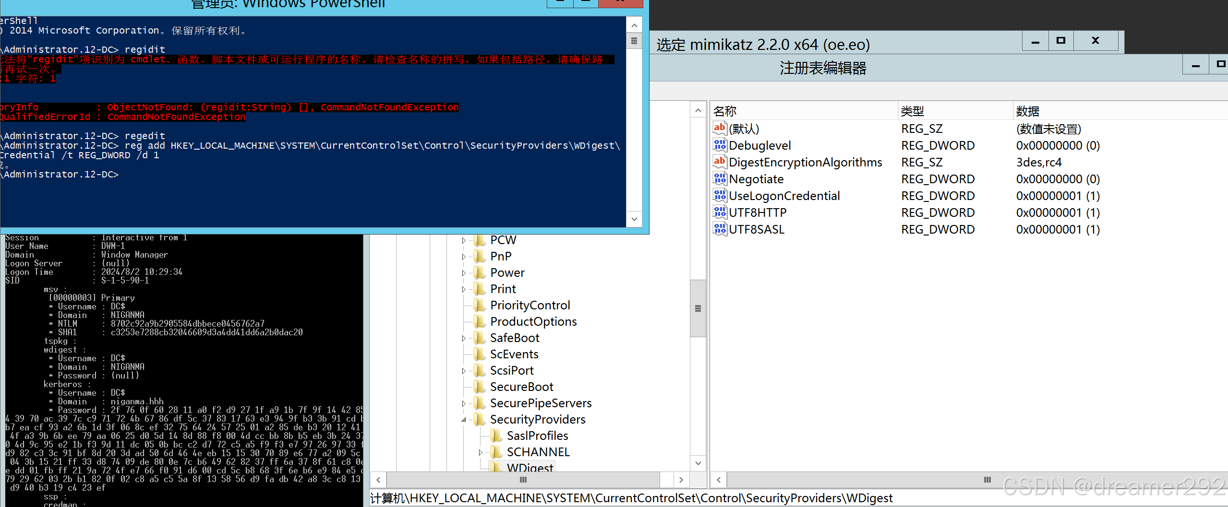Close the mimikatz window
Screen dimensions: 1228x507
point(1096,41)
